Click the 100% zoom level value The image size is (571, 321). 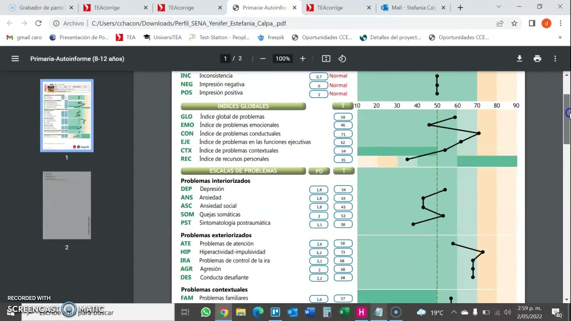tap(283, 58)
